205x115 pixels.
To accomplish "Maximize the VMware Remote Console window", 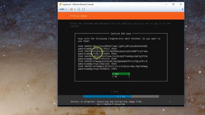I will (173, 4).
